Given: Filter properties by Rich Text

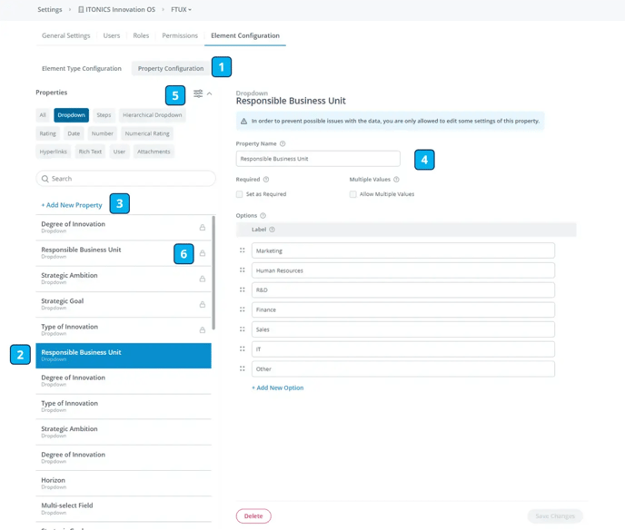Looking at the screenshot, I should [90, 152].
